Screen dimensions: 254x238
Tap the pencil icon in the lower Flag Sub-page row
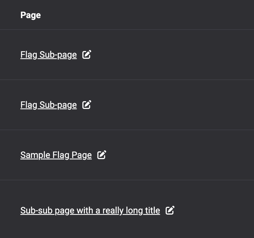click(x=87, y=105)
